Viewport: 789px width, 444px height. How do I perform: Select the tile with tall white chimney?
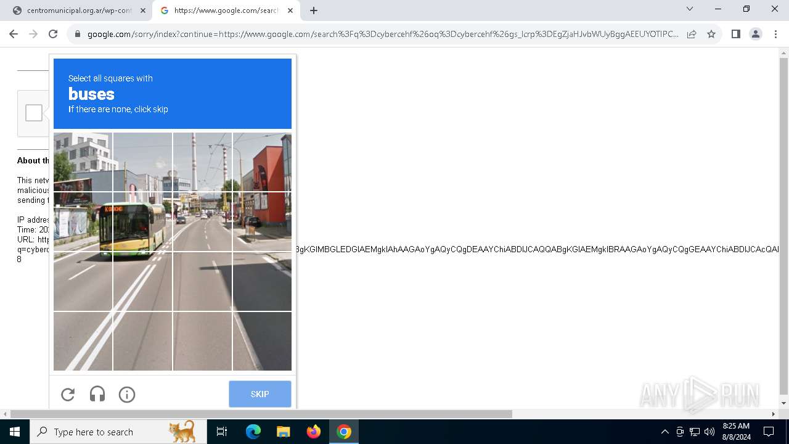(202, 162)
